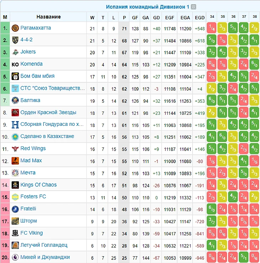The image size is (260, 263).
Task: Open the Орден Красной Звезды team page
Action: click(48, 112)
